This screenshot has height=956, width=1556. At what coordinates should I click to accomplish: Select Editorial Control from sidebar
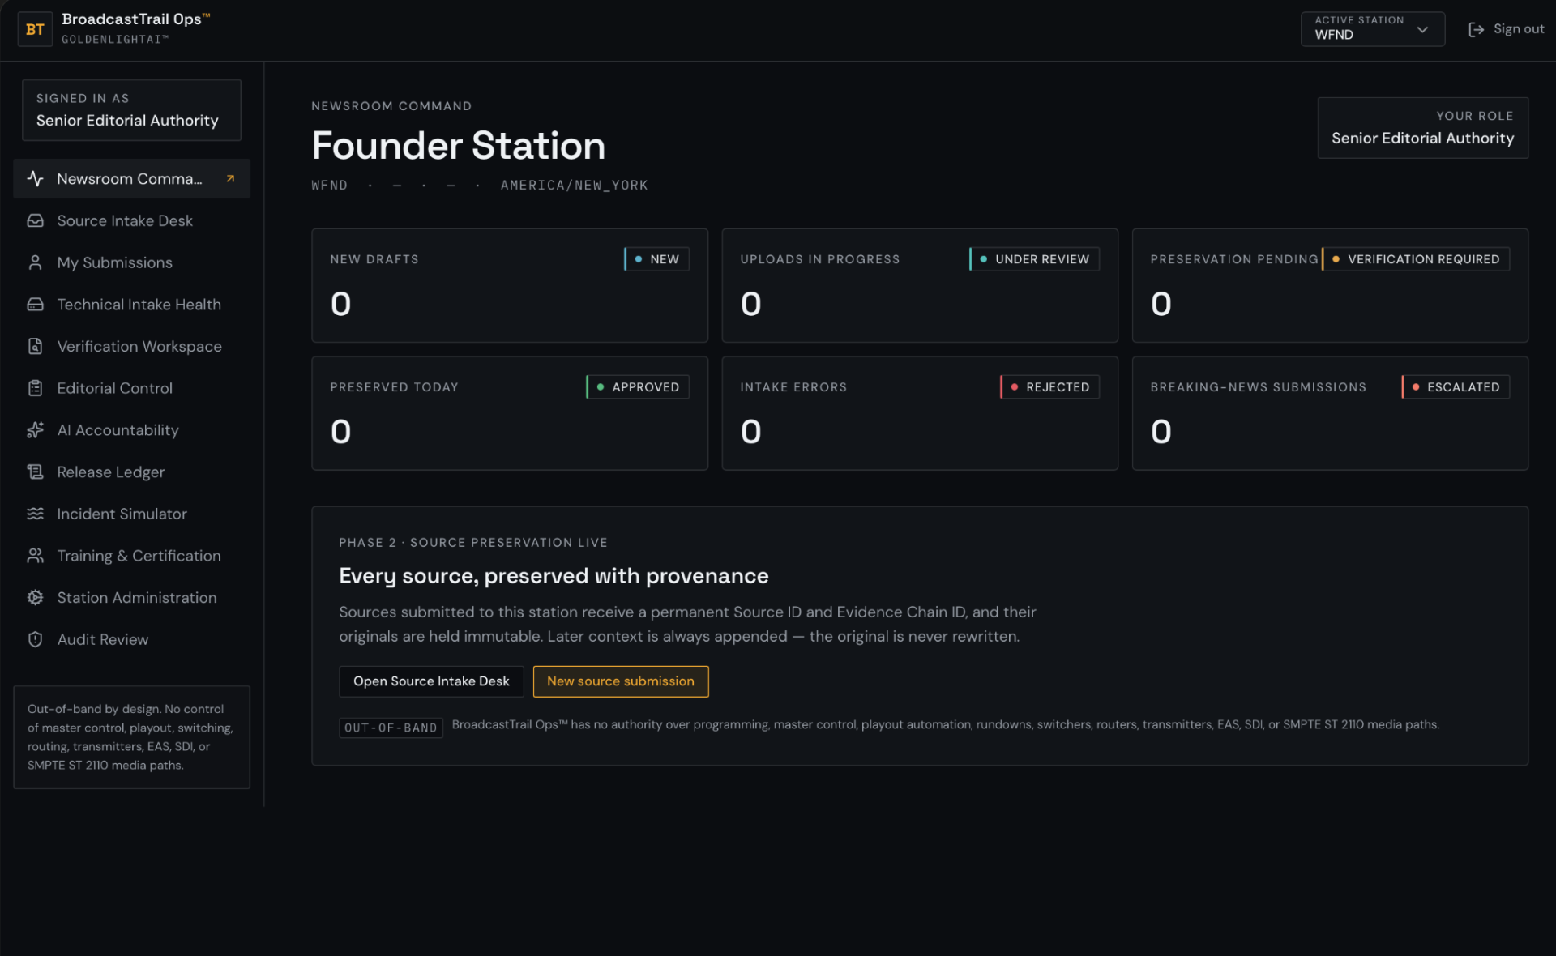coord(131,388)
